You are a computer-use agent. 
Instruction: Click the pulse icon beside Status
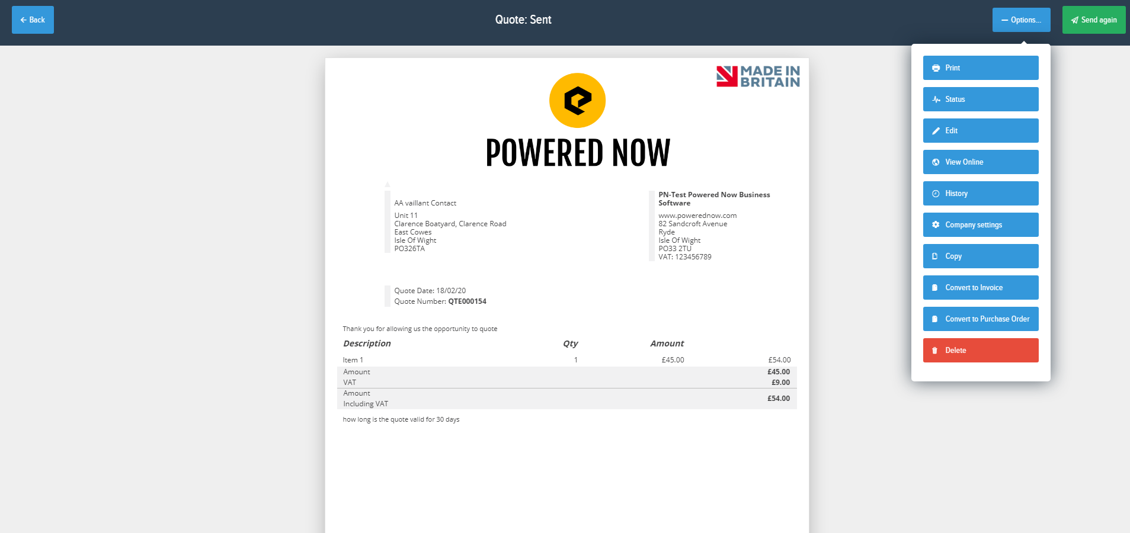point(936,99)
